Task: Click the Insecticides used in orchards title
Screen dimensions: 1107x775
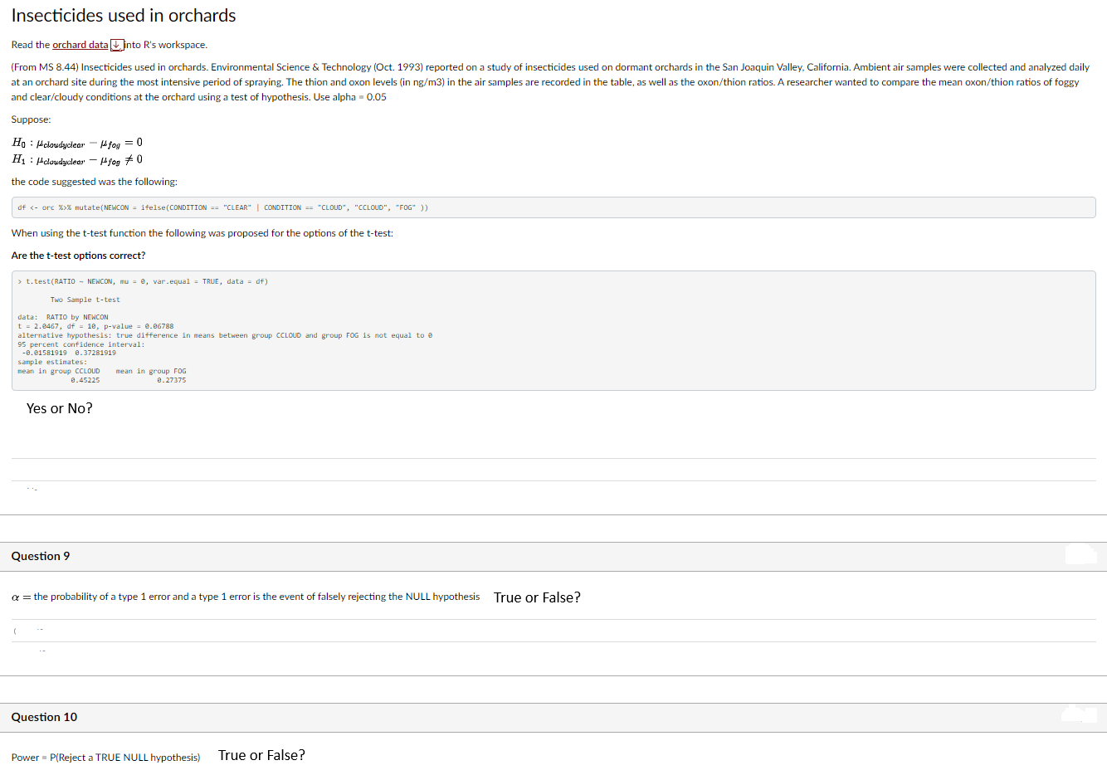Action: 124,15
